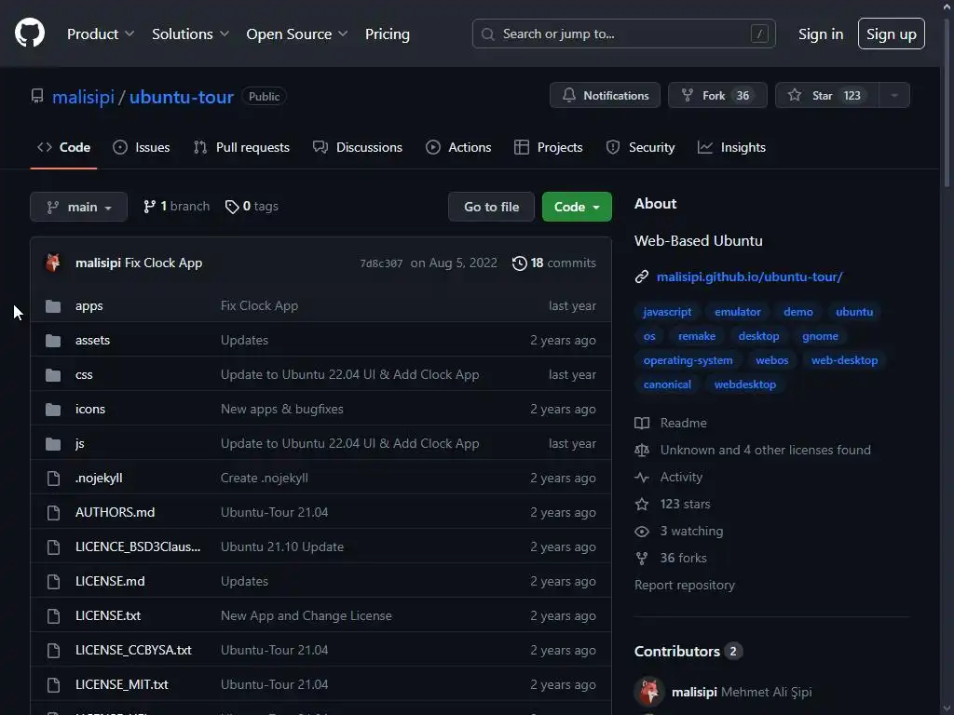Click the AUTHORS.md file icon
Image resolution: width=954 pixels, height=715 pixels.
point(53,513)
